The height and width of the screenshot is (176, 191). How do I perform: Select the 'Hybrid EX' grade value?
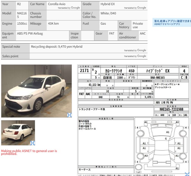107,4
